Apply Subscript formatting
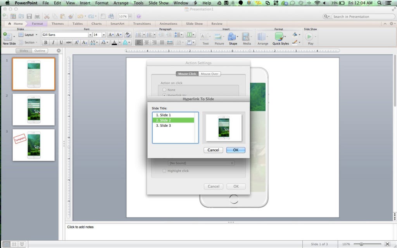The height and width of the screenshot is (248, 397). point(85,43)
